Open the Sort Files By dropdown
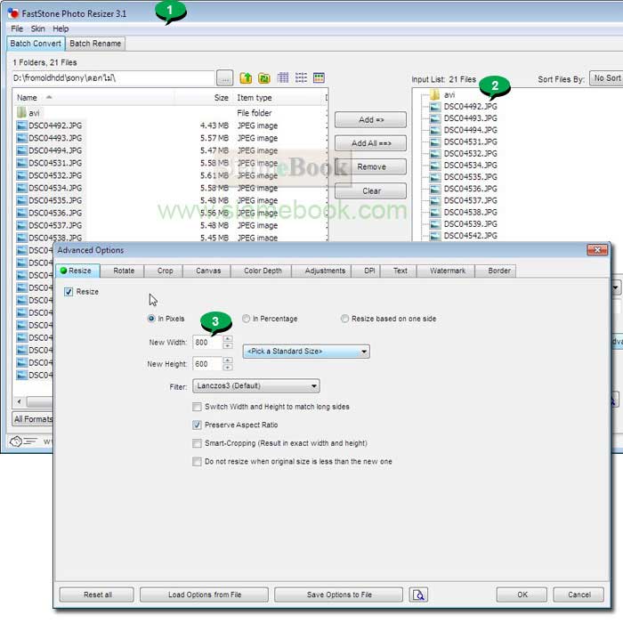The image size is (623, 623). (606, 78)
